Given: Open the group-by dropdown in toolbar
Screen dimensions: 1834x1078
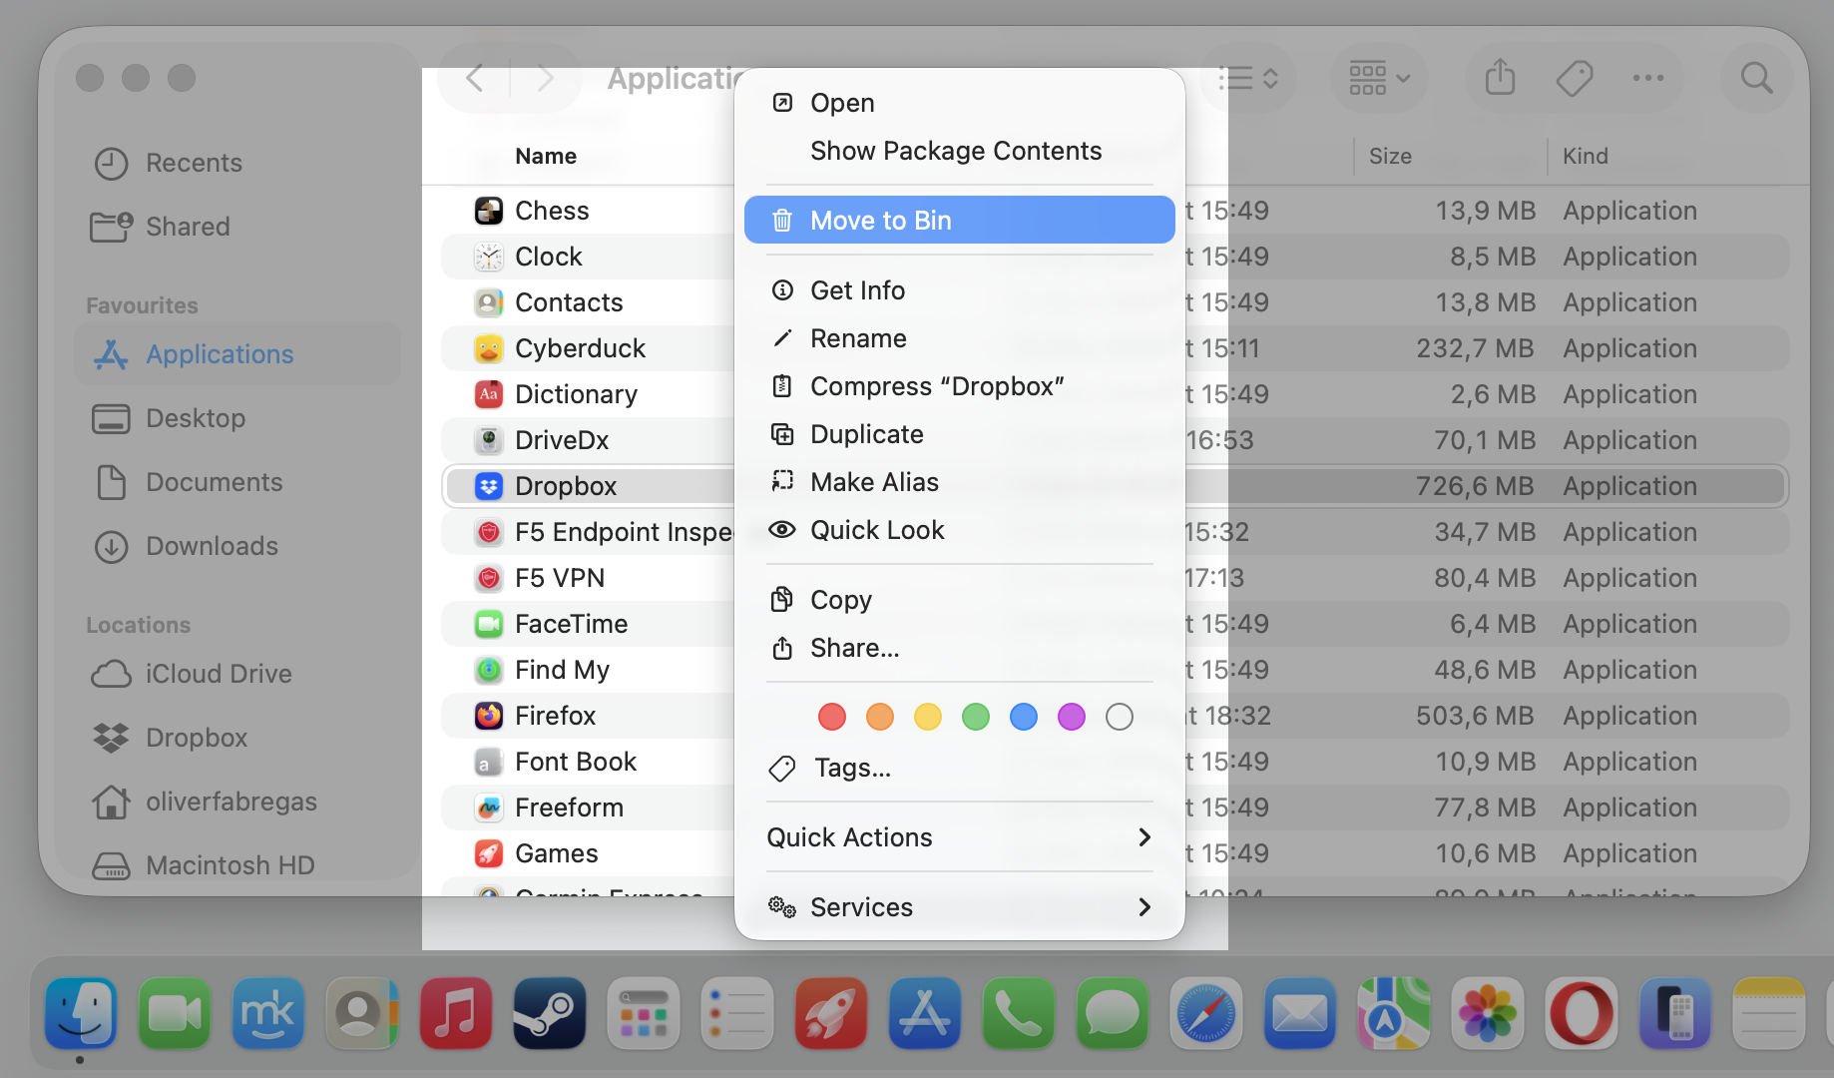Looking at the screenshot, I should pos(1379,78).
